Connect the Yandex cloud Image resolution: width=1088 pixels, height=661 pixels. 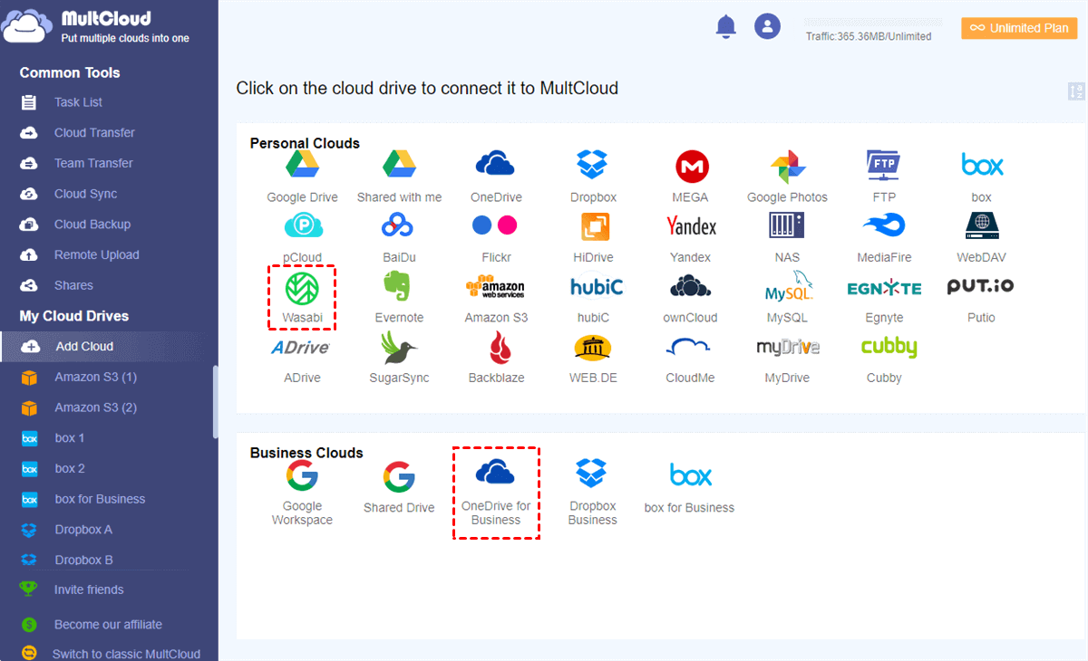(x=691, y=225)
